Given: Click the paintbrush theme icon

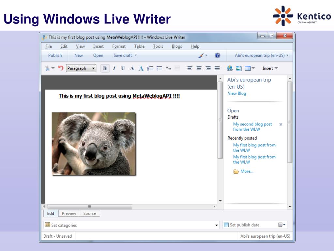Looking at the screenshot, I should tap(201, 56).
